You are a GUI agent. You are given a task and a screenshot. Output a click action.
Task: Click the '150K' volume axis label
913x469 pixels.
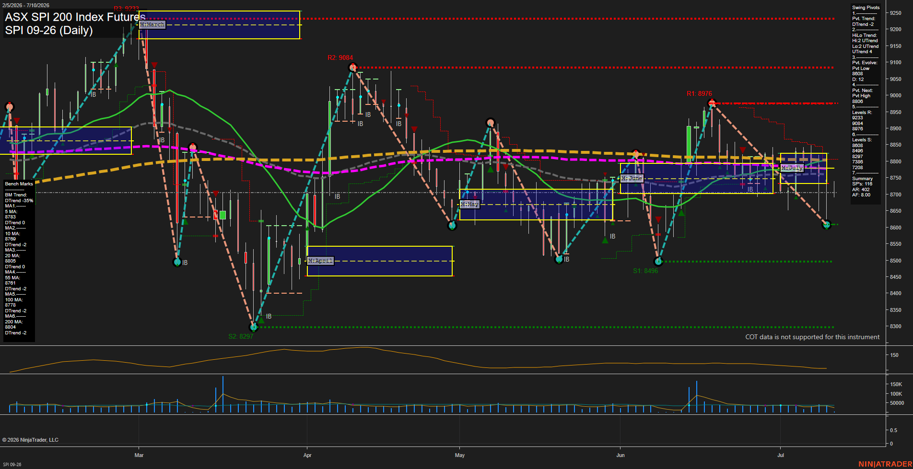click(x=896, y=384)
